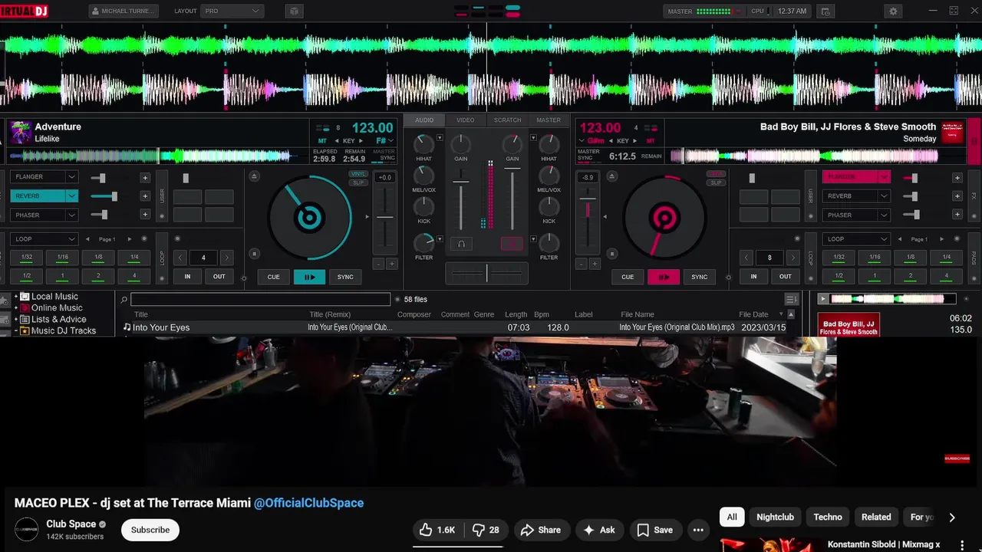Open sideview preview play button
Screen dimensions: 982x552
click(x=822, y=299)
